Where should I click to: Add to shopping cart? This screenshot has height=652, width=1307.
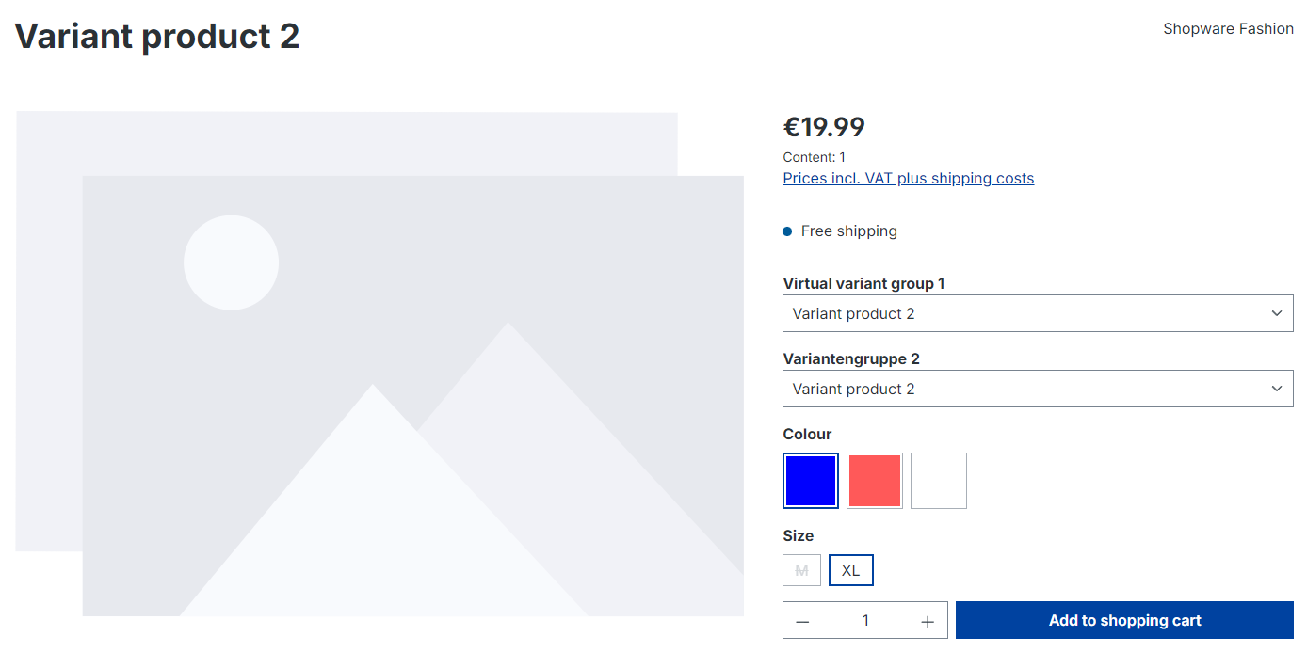1124,620
